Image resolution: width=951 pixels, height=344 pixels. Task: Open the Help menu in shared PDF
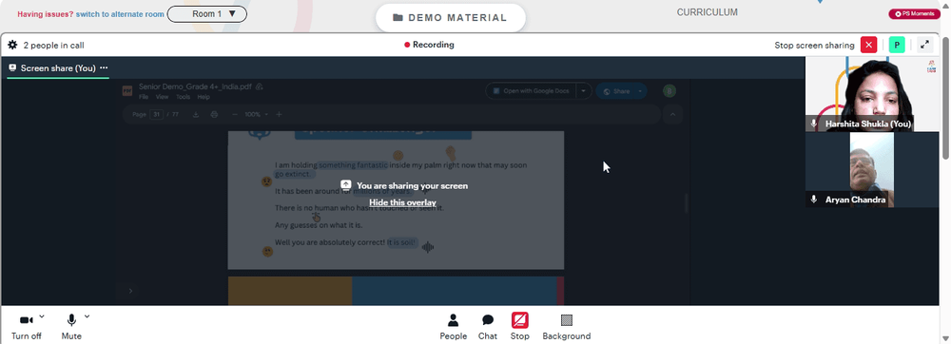(204, 97)
